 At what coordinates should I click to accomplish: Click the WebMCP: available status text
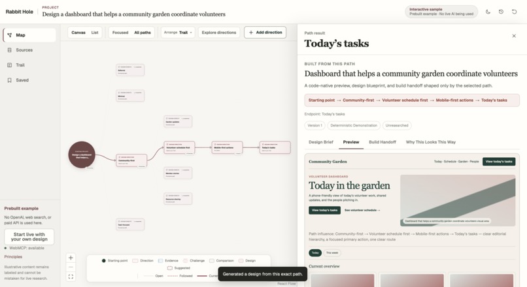tap(27, 248)
